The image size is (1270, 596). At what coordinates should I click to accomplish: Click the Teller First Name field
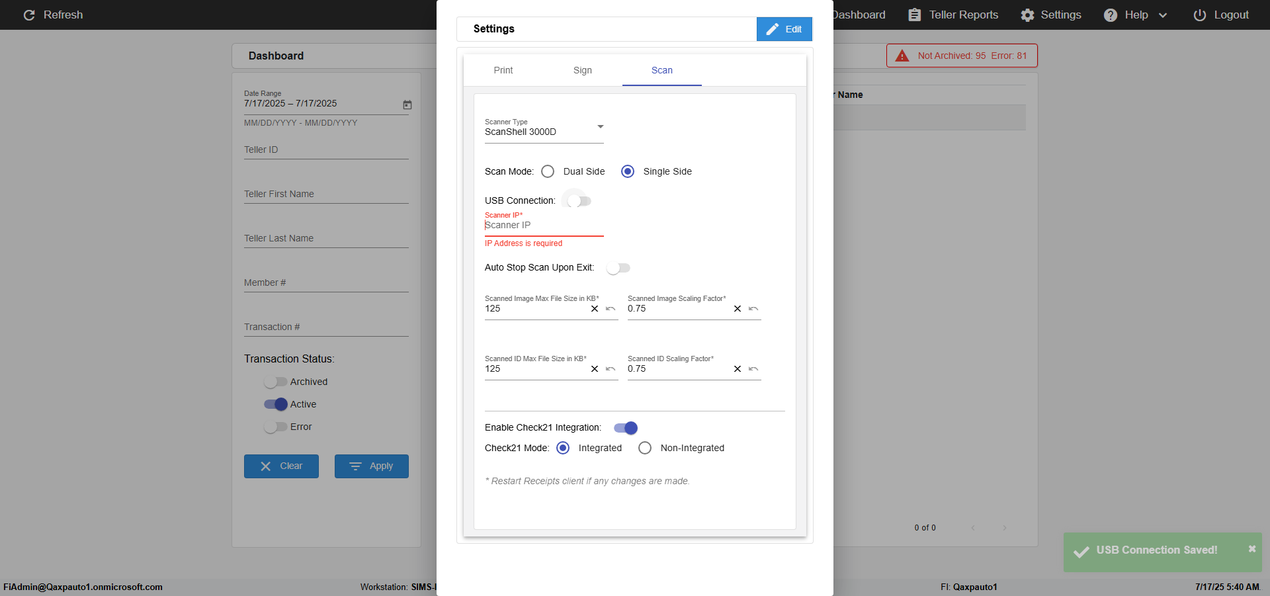point(326,194)
